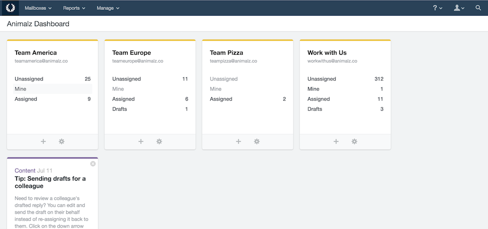Open the Work with Us mailbox title
Image resolution: width=488 pixels, height=229 pixels.
(x=327, y=53)
